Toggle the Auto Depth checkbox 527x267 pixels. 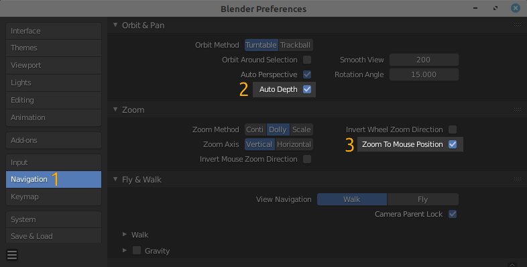[307, 89]
